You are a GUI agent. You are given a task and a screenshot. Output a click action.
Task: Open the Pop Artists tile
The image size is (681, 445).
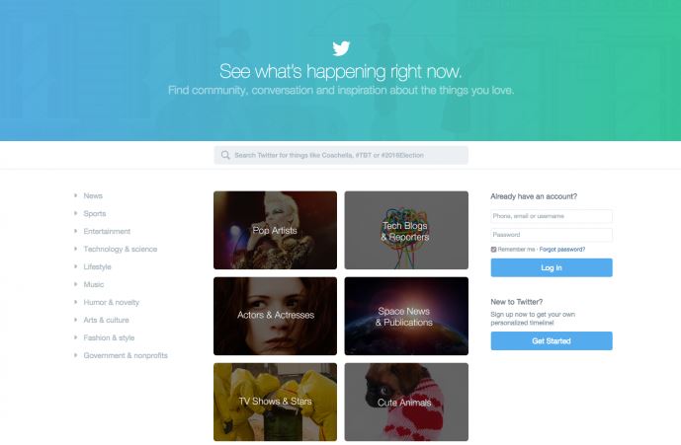tap(275, 230)
